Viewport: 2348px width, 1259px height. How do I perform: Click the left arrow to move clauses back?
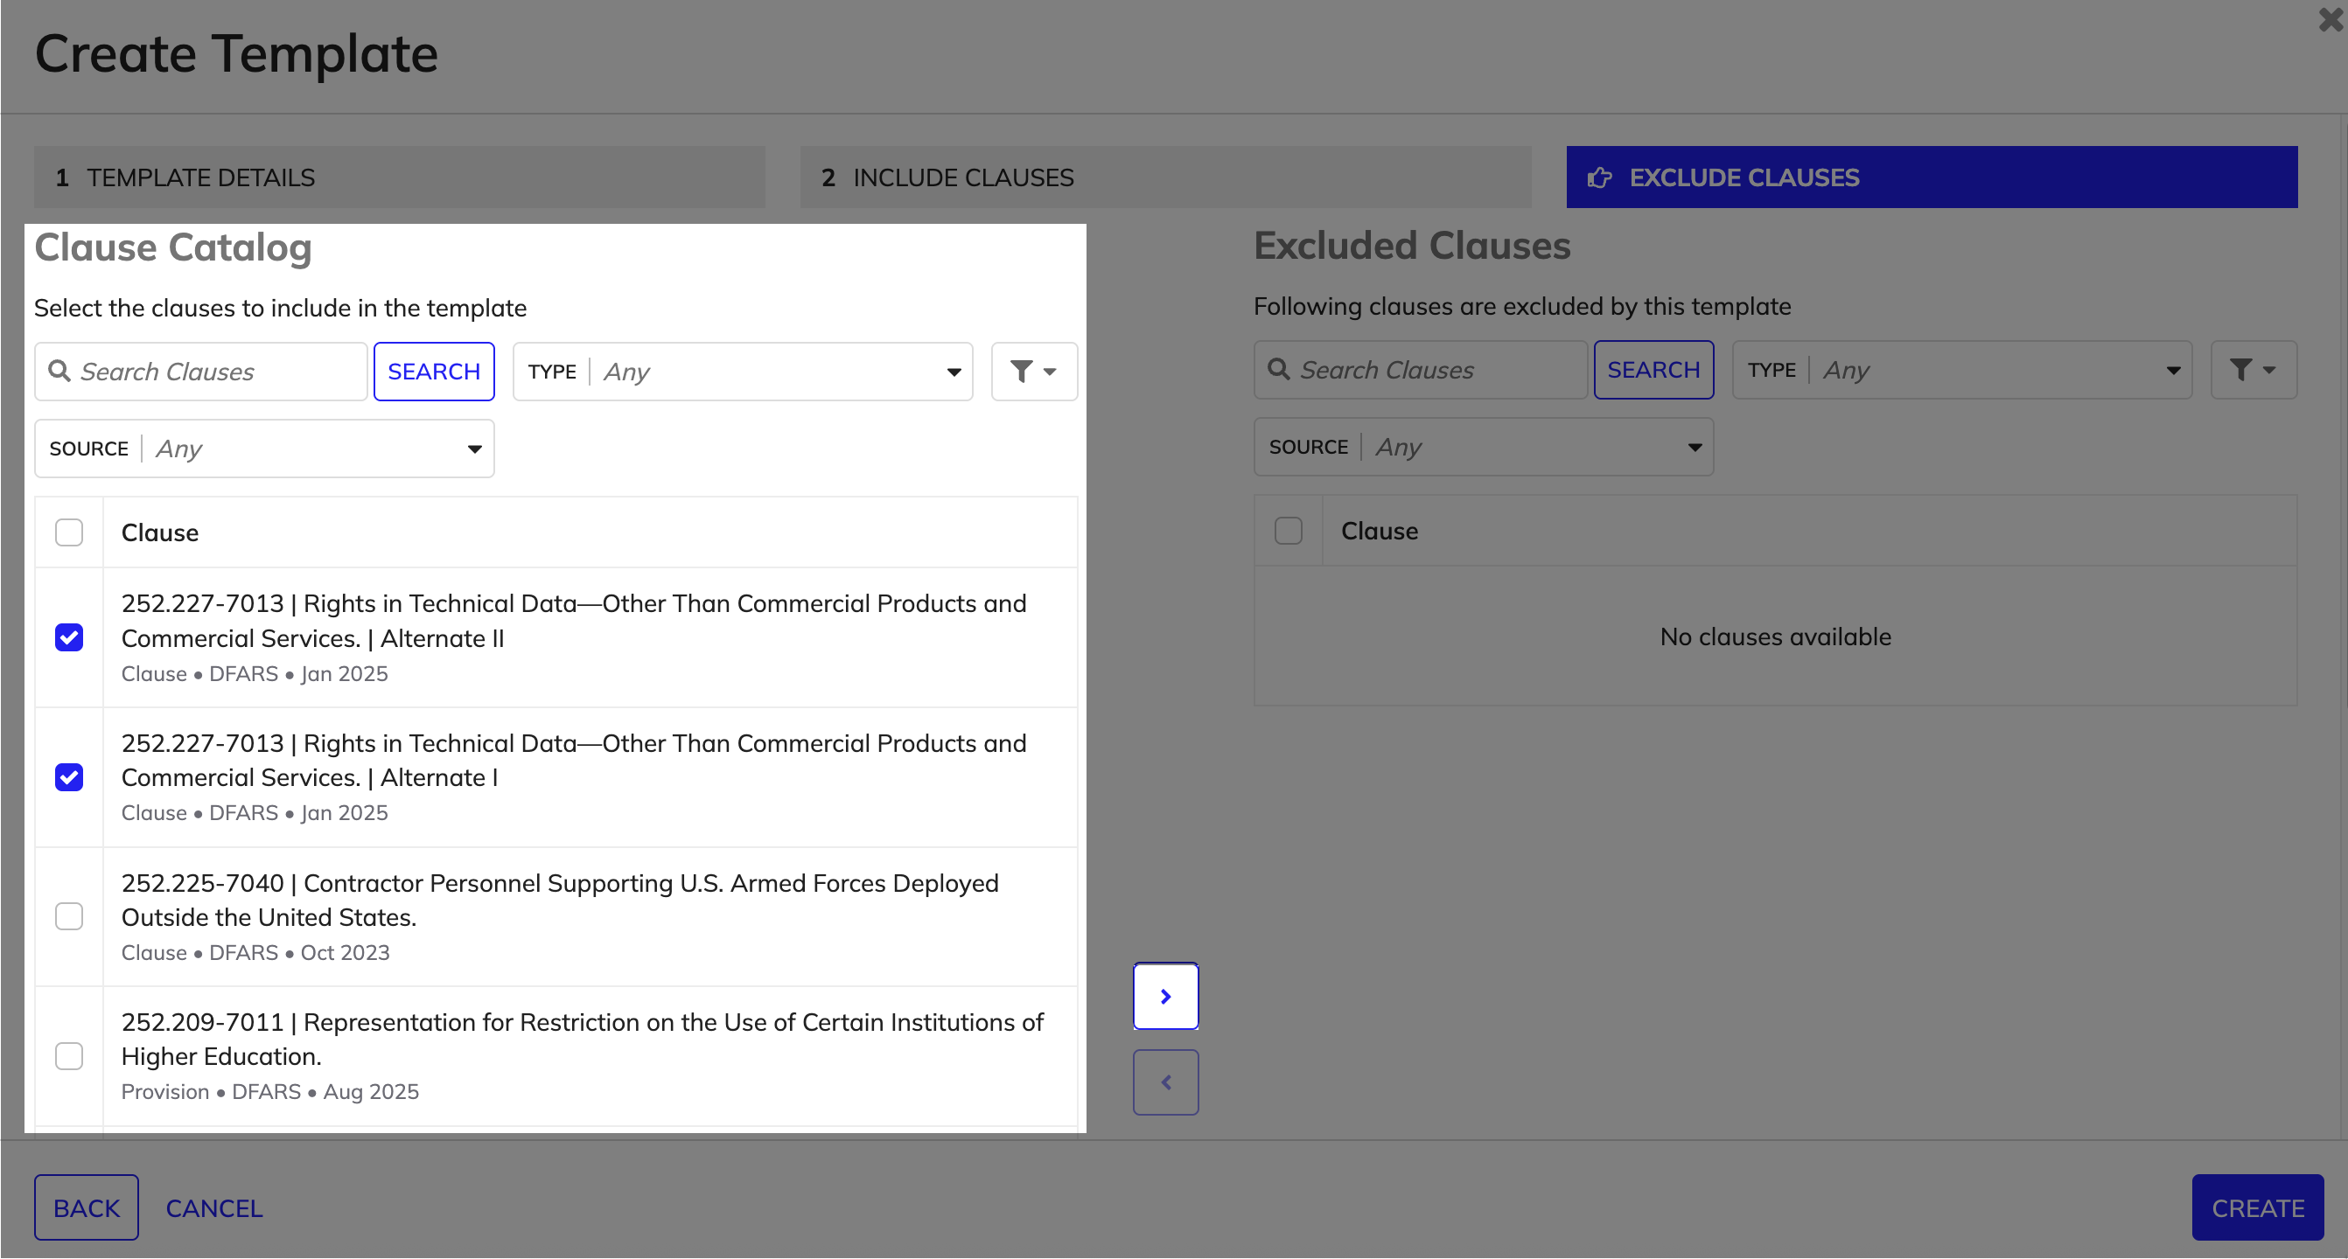tap(1165, 1082)
